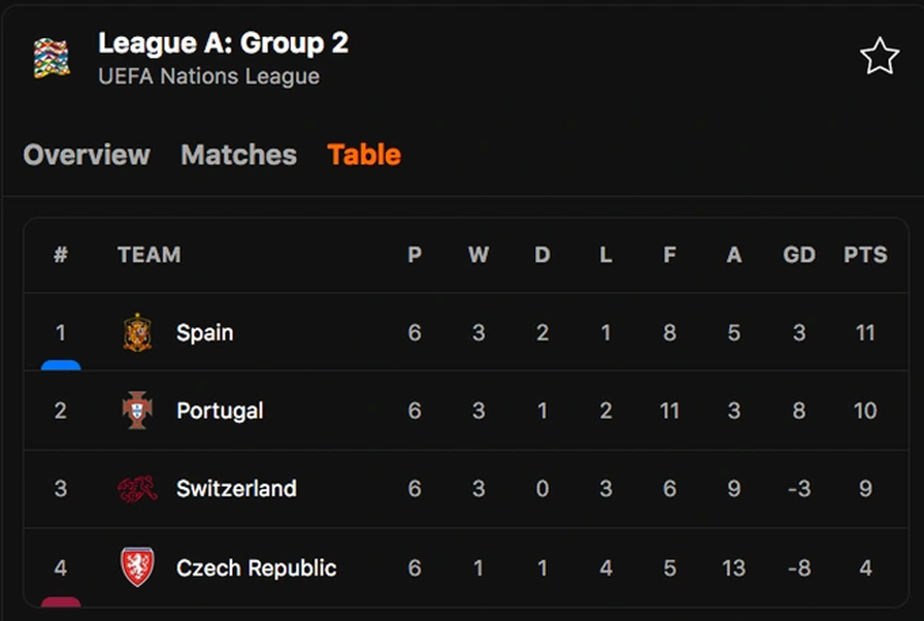Image resolution: width=924 pixels, height=621 pixels.
Task: Sort table by PTS column header
Action: pos(865,255)
